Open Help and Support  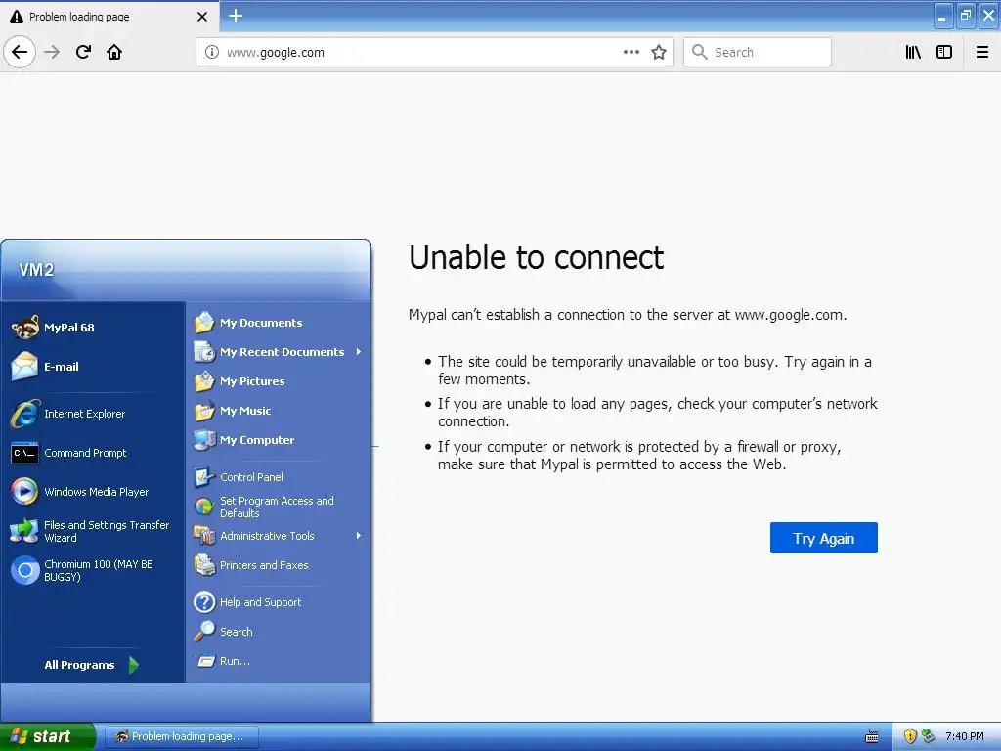point(279,602)
